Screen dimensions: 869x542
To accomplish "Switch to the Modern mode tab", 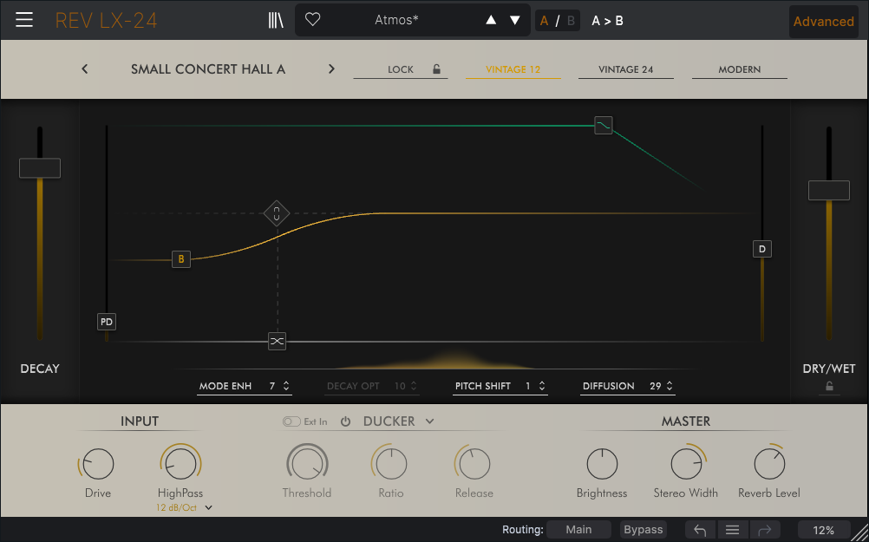I will click(739, 69).
